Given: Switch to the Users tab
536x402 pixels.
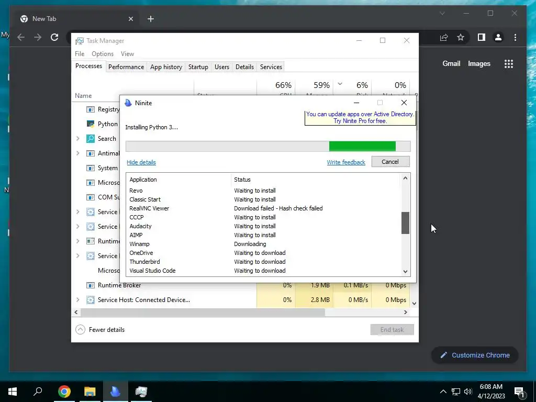Looking at the screenshot, I should (x=222, y=67).
